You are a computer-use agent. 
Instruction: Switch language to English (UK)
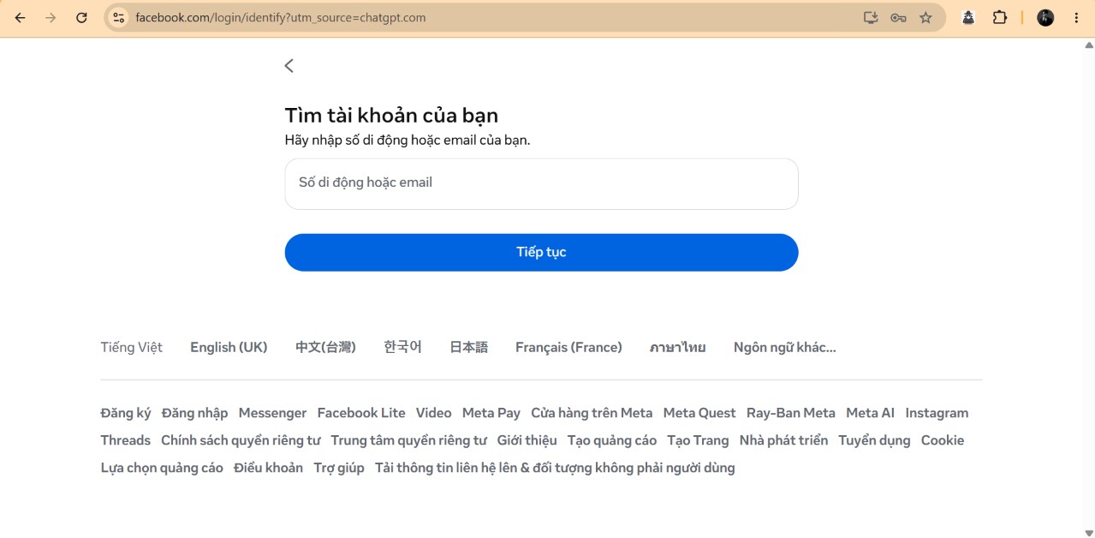point(229,347)
